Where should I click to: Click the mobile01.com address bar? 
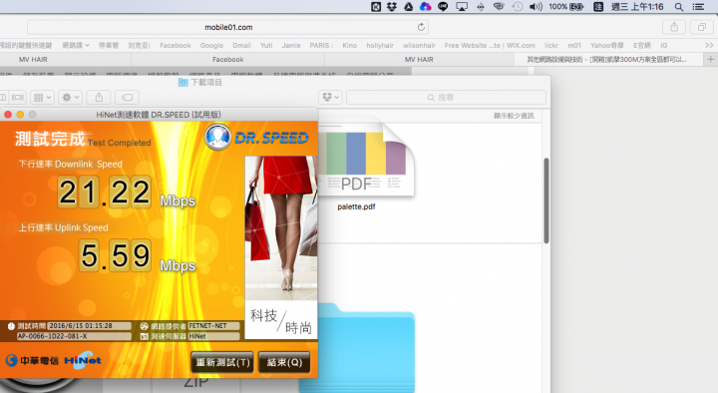click(228, 27)
